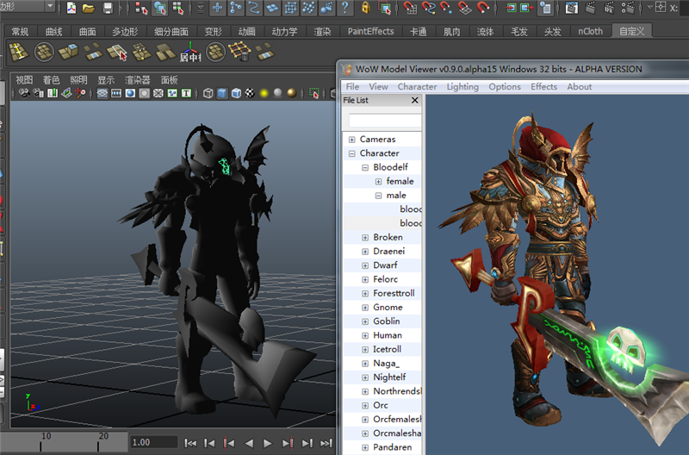Click play forwards in the timeline controls

point(268,443)
